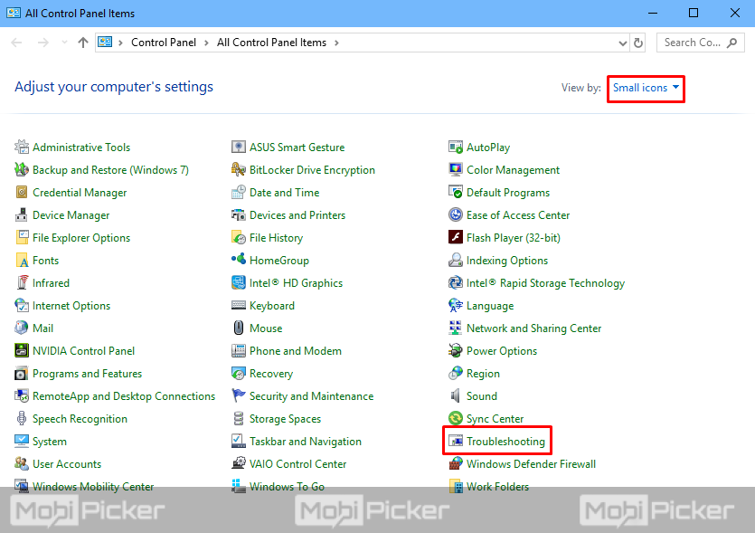Open the Region link
Viewport: 755px width, 533px height.
tap(483, 374)
